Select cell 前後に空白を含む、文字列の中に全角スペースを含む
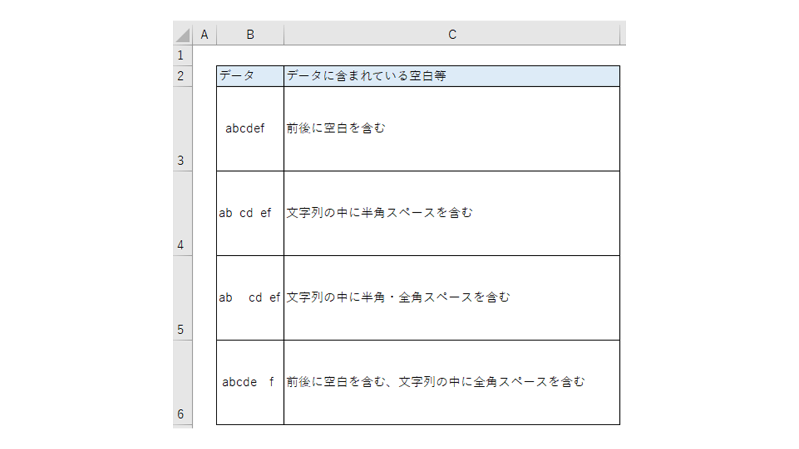Image resolution: width=799 pixels, height=449 pixels. tap(452, 382)
